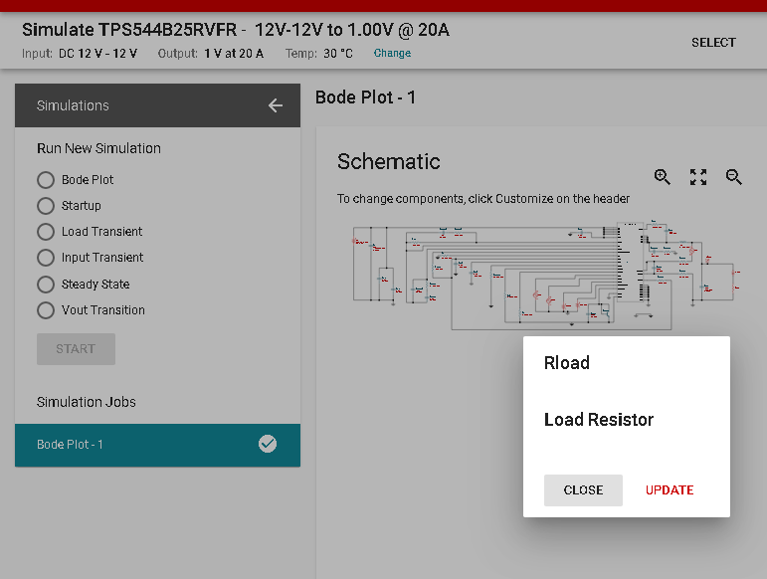Screen dimensions: 767x579
Task: Click the Simulate TPS544B25RVFR title
Action: tap(236, 30)
